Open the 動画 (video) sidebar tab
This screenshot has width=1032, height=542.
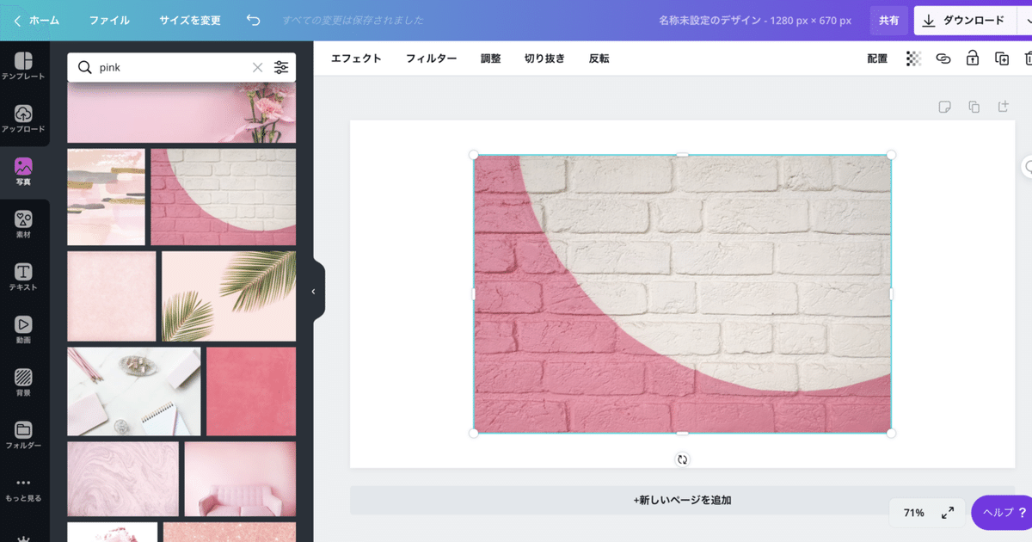click(23, 330)
